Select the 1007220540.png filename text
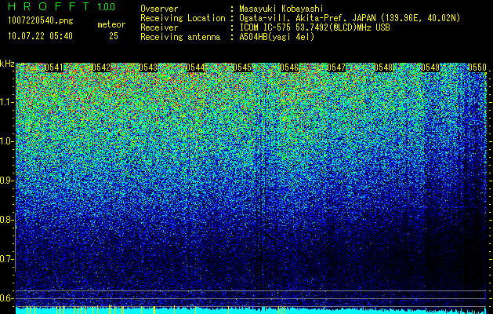This screenshot has height=314, width=493. [x=41, y=21]
